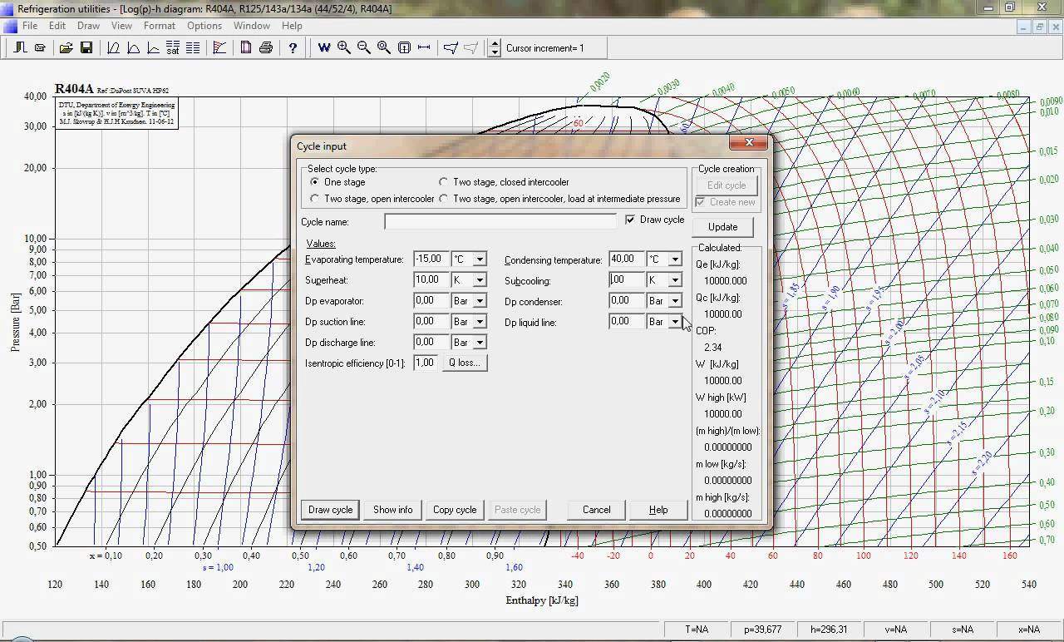Open subcooling unit dropdown
This screenshot has width=1064, height=642.
click(x=675, y=280)
